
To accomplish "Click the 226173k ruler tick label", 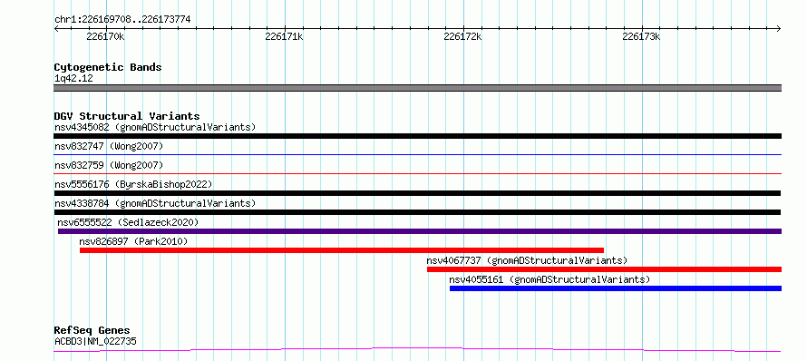I will (641, 36).
